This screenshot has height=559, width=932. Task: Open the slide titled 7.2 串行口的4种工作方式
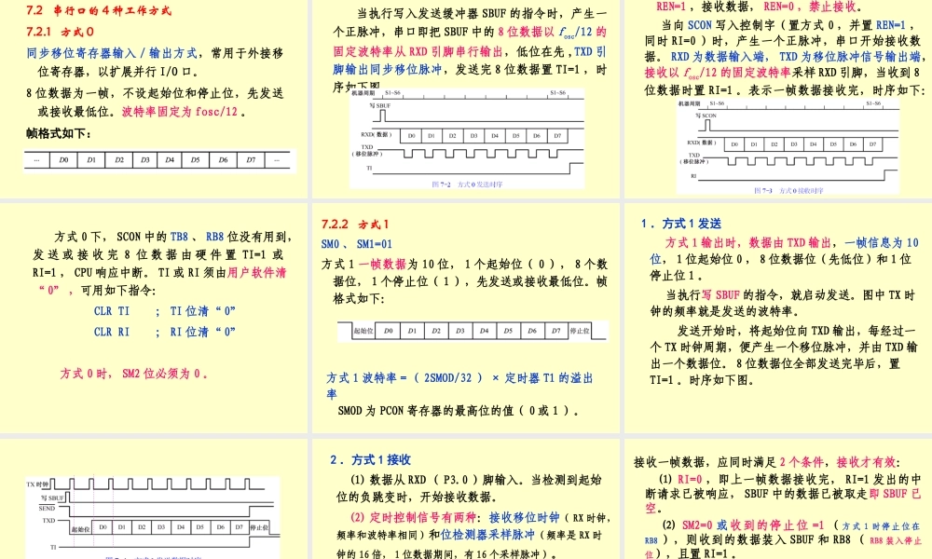tap(154, 99)
